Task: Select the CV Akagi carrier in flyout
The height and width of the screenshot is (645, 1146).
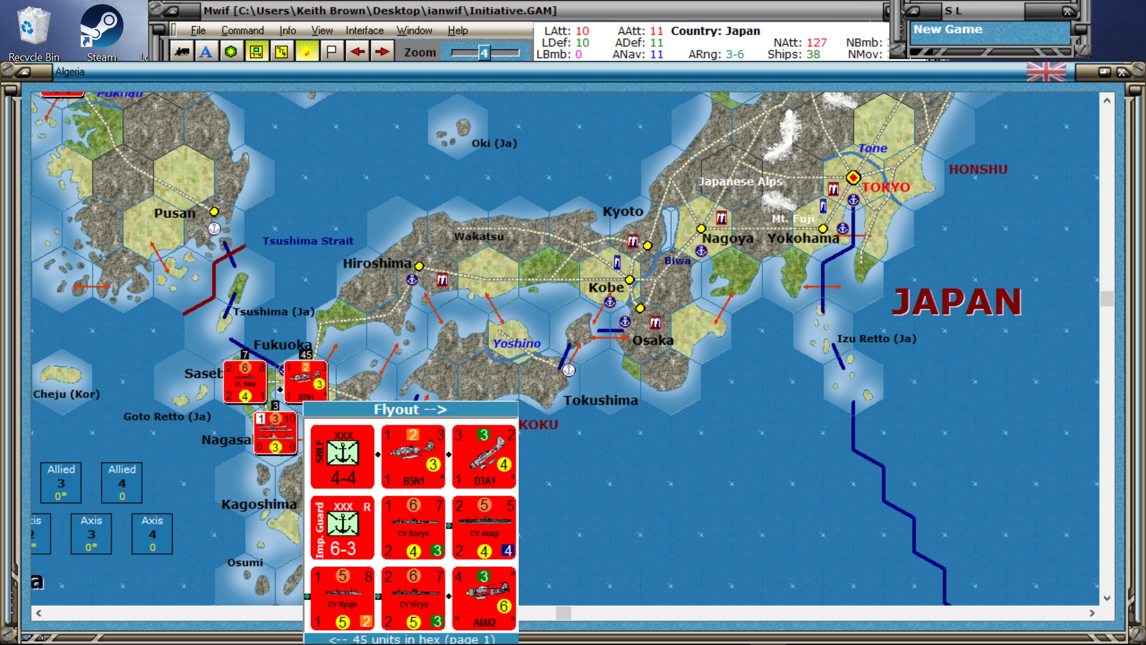Action: tap(484, 528)
